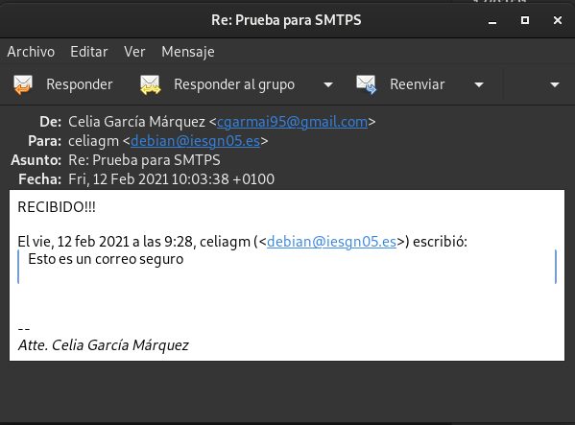Open the toolbar overflow dropdown arrow
This screenshot has width=575, height=425.
pyautogui.click(x=555, y=85)
